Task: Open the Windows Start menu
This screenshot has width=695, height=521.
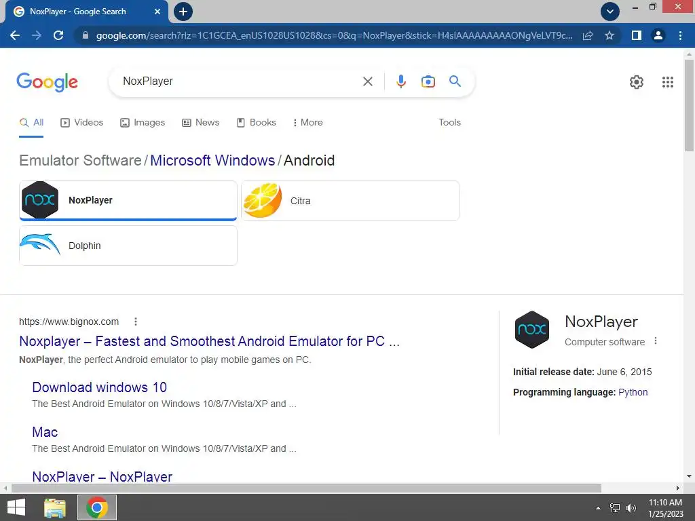Action: pos(16,507)
